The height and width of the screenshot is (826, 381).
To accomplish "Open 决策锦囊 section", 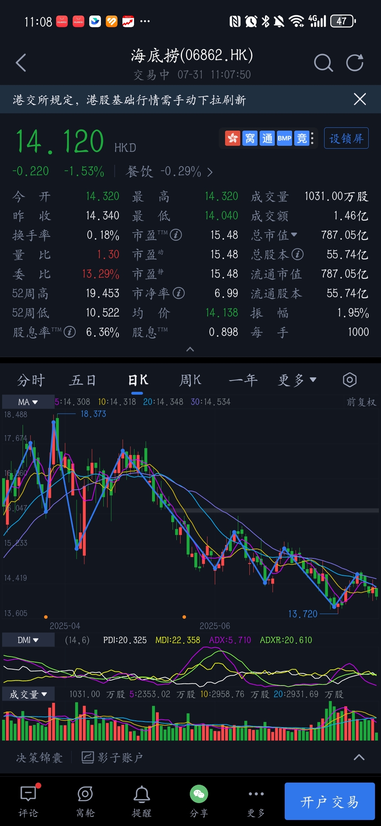I will 40,758.
